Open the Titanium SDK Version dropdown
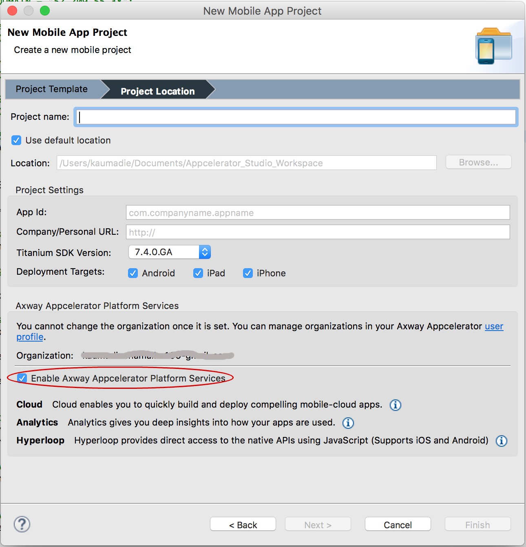The image size is (526, 547). click(x=204, y=252)
